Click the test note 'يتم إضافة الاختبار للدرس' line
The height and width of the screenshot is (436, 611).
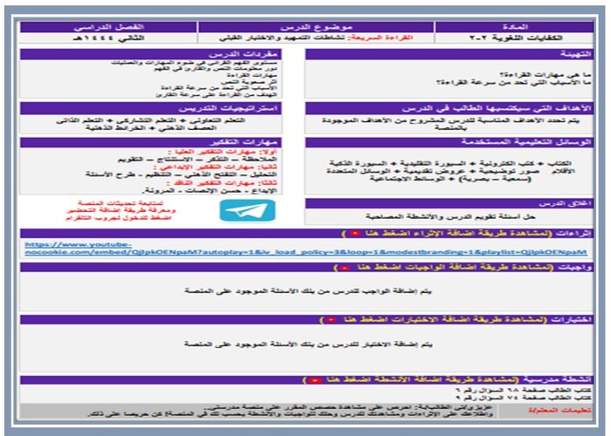tap(308, 344)
